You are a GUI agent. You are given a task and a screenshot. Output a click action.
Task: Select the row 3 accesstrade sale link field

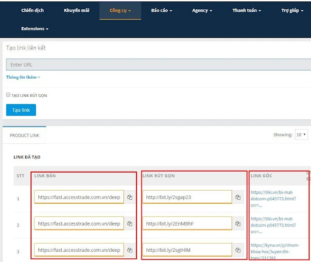(x=79, y=250)
